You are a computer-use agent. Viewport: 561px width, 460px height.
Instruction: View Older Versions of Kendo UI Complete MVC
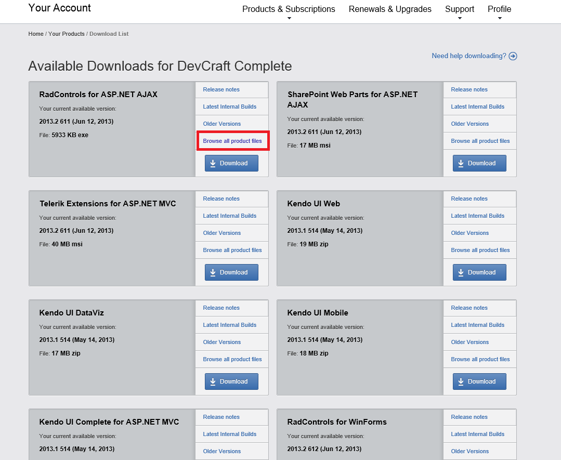pos(222,451)
